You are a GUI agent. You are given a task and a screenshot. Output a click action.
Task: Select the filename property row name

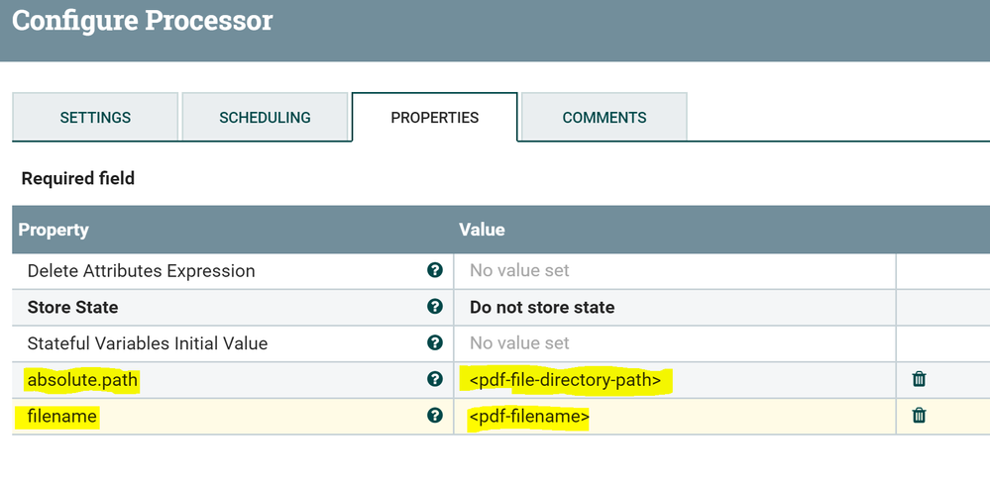click(62, 417)
